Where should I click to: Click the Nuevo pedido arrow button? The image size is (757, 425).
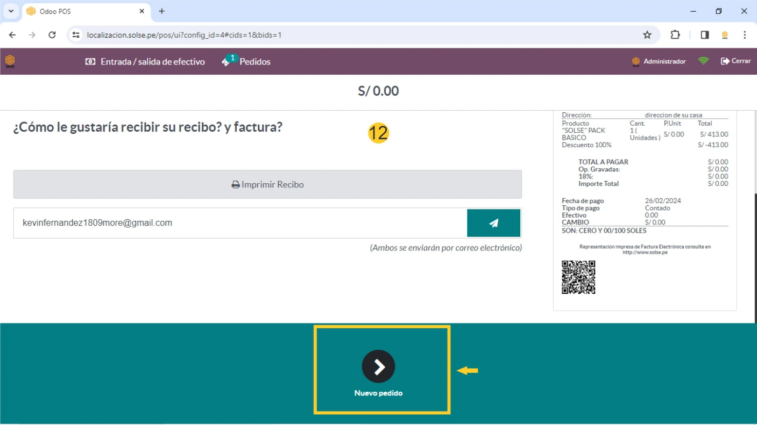(x=378, y=366)
